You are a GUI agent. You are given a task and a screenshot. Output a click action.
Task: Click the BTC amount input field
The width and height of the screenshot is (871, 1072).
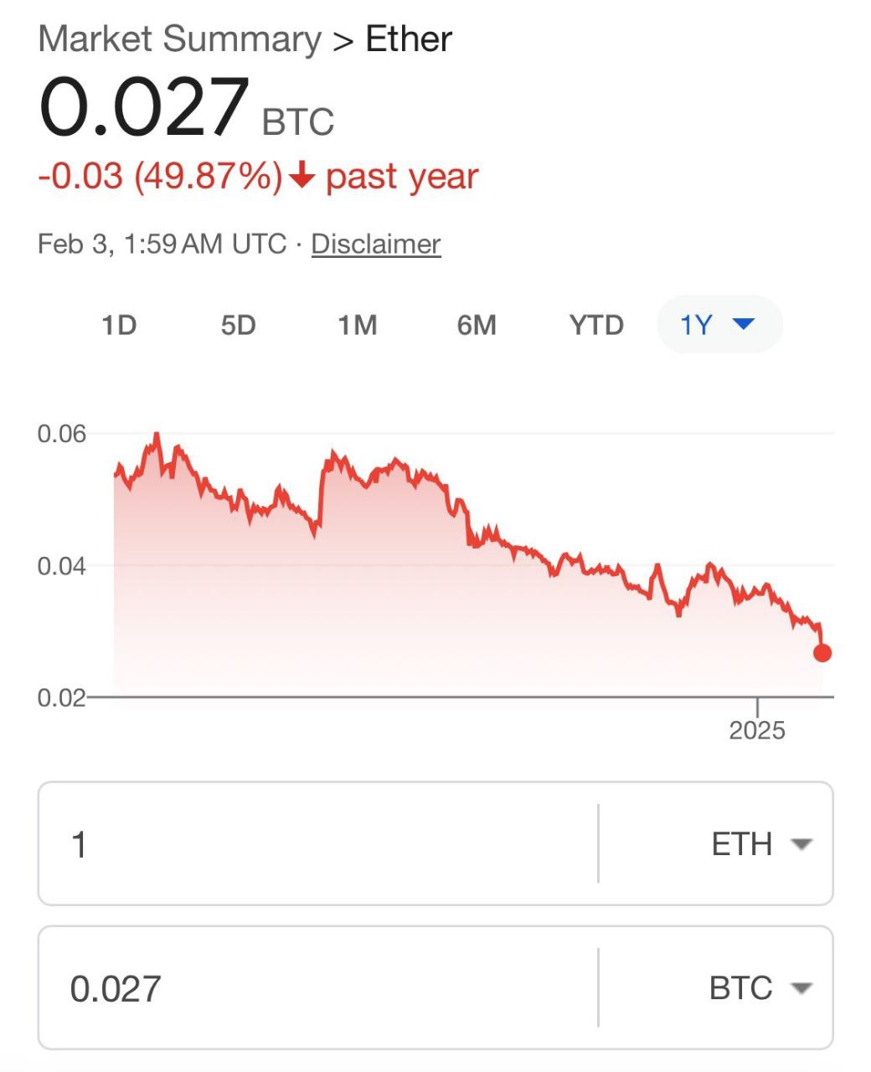tap(318, 987)
